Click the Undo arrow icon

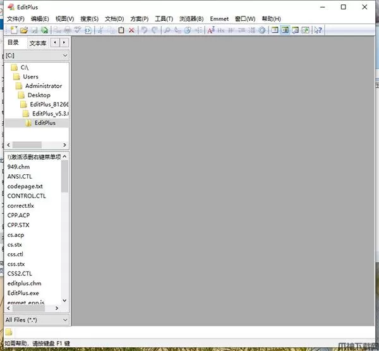pos(144,30)
